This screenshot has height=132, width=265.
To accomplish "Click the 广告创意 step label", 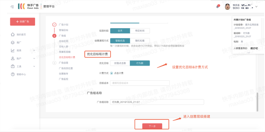I will pyautogui.click(x=63, y=63).
